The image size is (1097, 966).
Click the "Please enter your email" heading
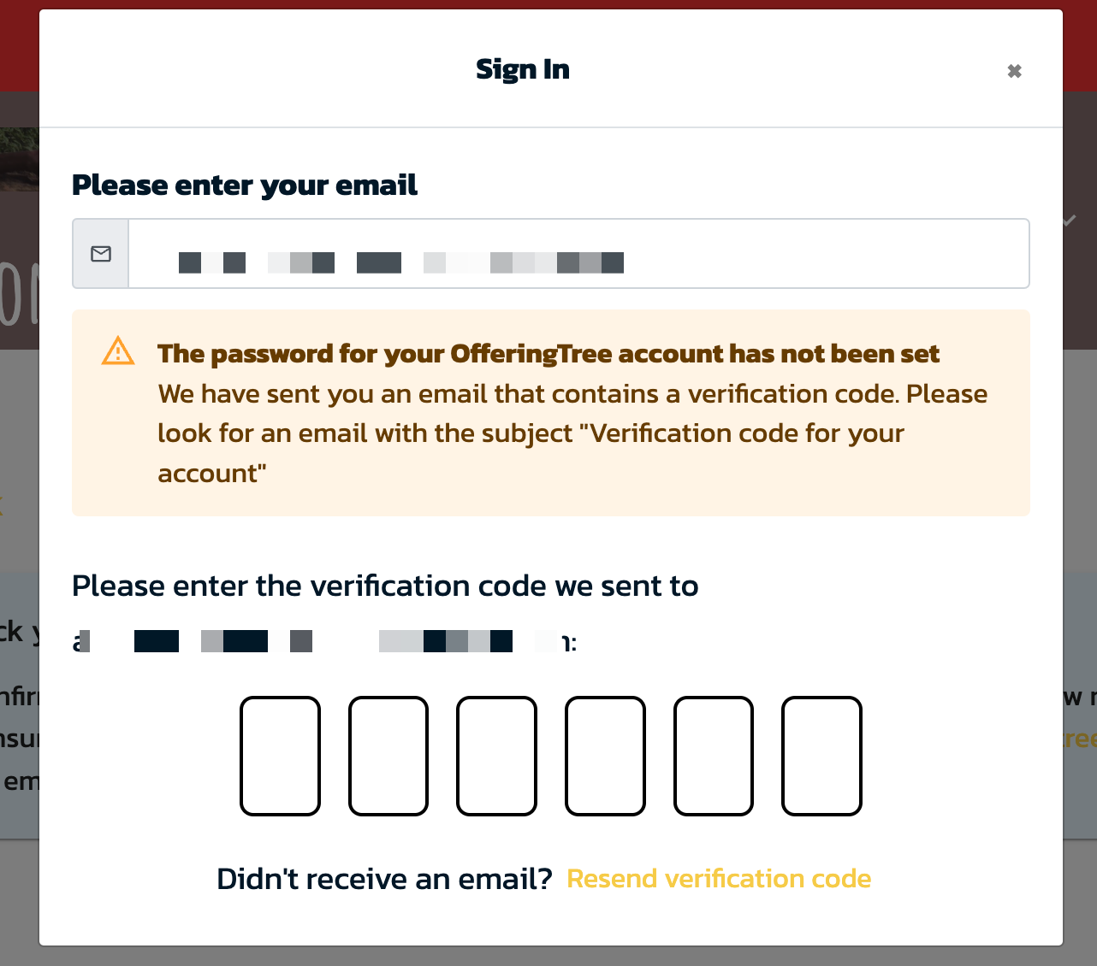(246, 185)
